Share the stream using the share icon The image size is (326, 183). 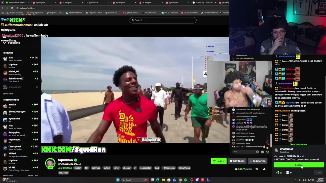point(256,169)
